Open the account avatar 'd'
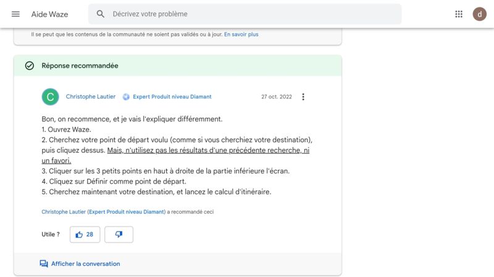This screenshot has width=494, height=277. pyautogui.click(x=479, y=14)
